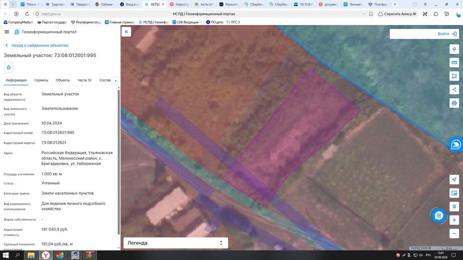This screenshot has height=260, width=463.
Task: Open the overview minimap tool
Action: click(454, 193)
